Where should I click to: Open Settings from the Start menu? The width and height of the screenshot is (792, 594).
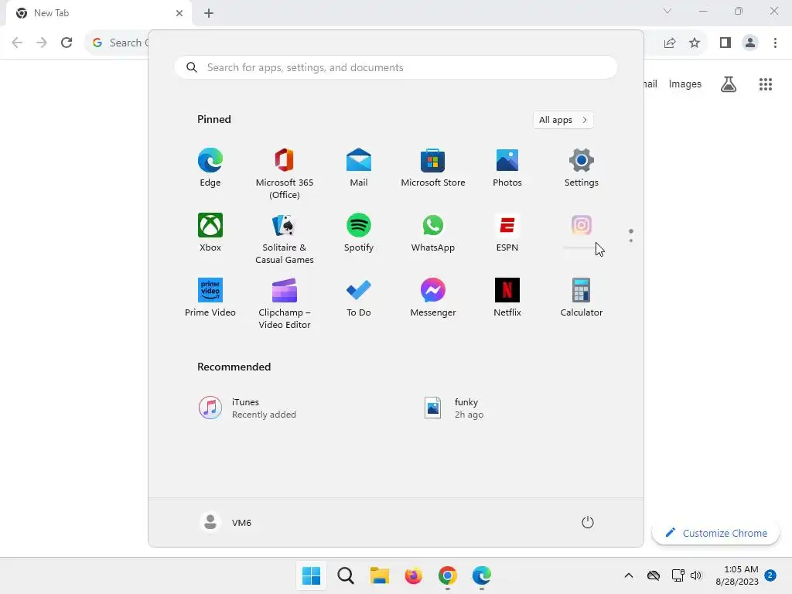(582, 168)
